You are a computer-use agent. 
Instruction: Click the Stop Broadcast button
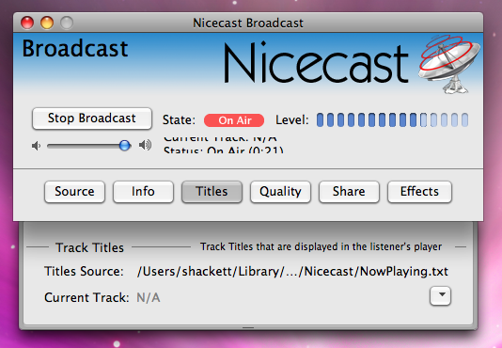[92, 119]
